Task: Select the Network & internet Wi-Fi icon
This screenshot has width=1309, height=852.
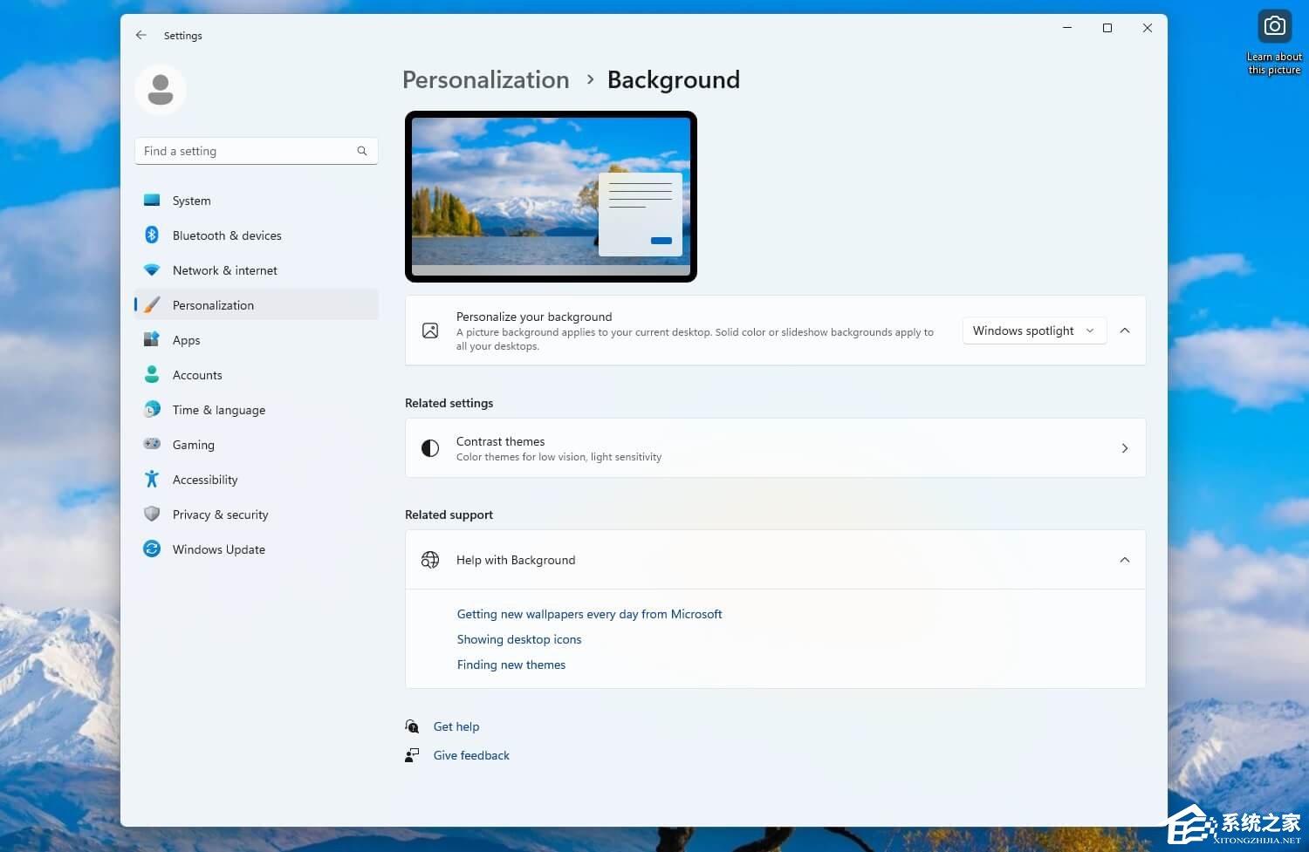Action: [152, 270]
